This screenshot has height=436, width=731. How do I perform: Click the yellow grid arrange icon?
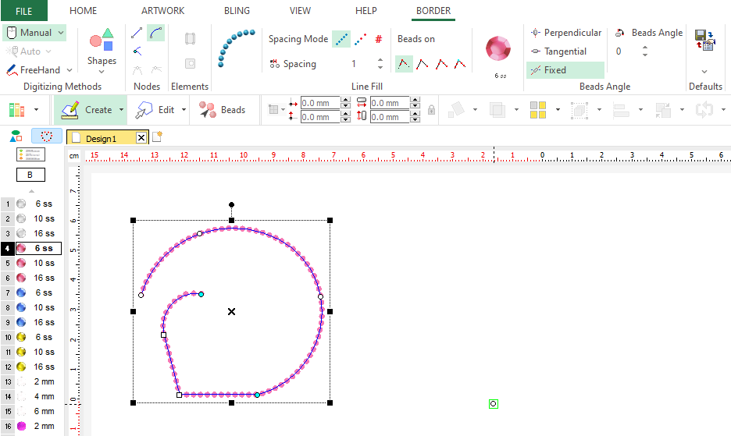[538, 110]
